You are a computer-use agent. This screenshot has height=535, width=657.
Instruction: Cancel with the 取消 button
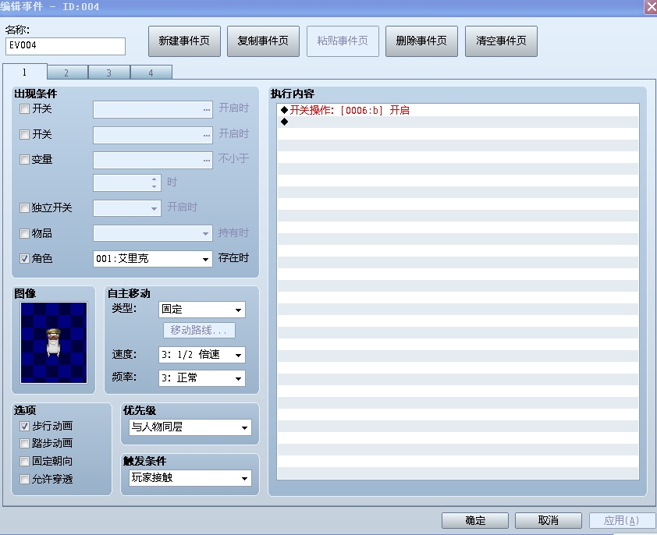point(548,520)
